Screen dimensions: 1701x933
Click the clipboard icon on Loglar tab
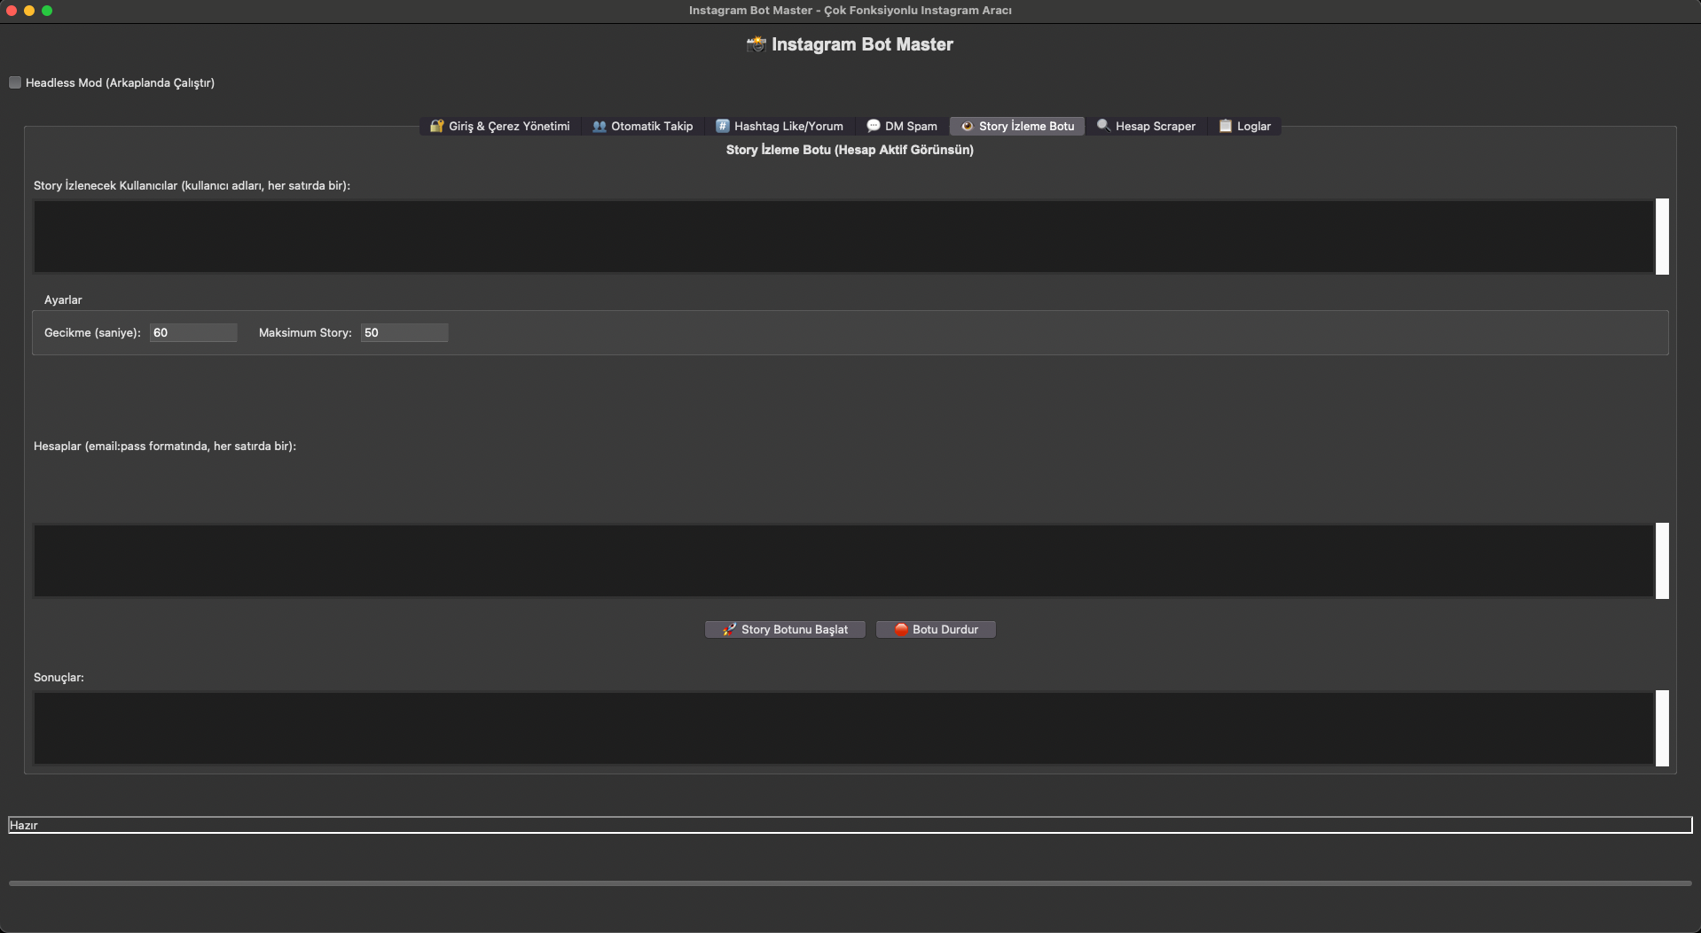(1226, 126)
